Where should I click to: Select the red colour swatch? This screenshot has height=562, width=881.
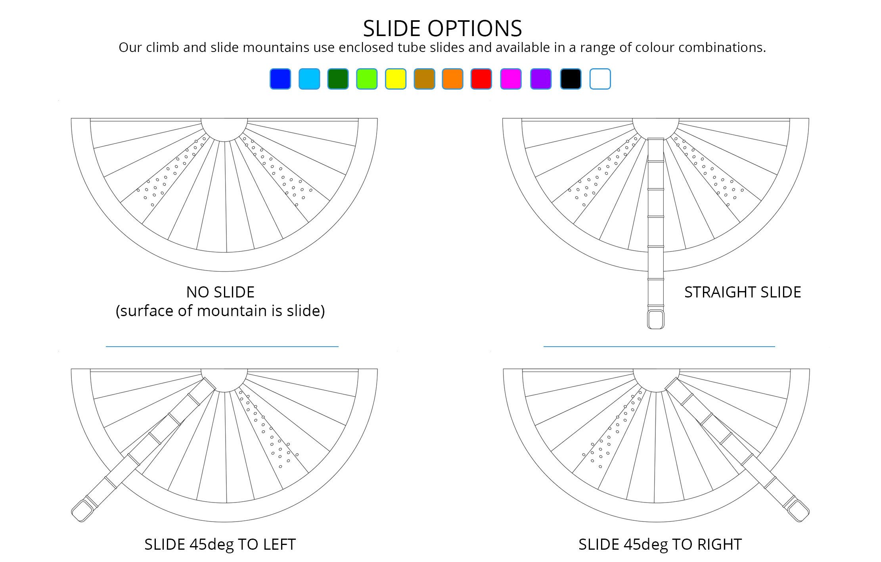pos(481,79)
